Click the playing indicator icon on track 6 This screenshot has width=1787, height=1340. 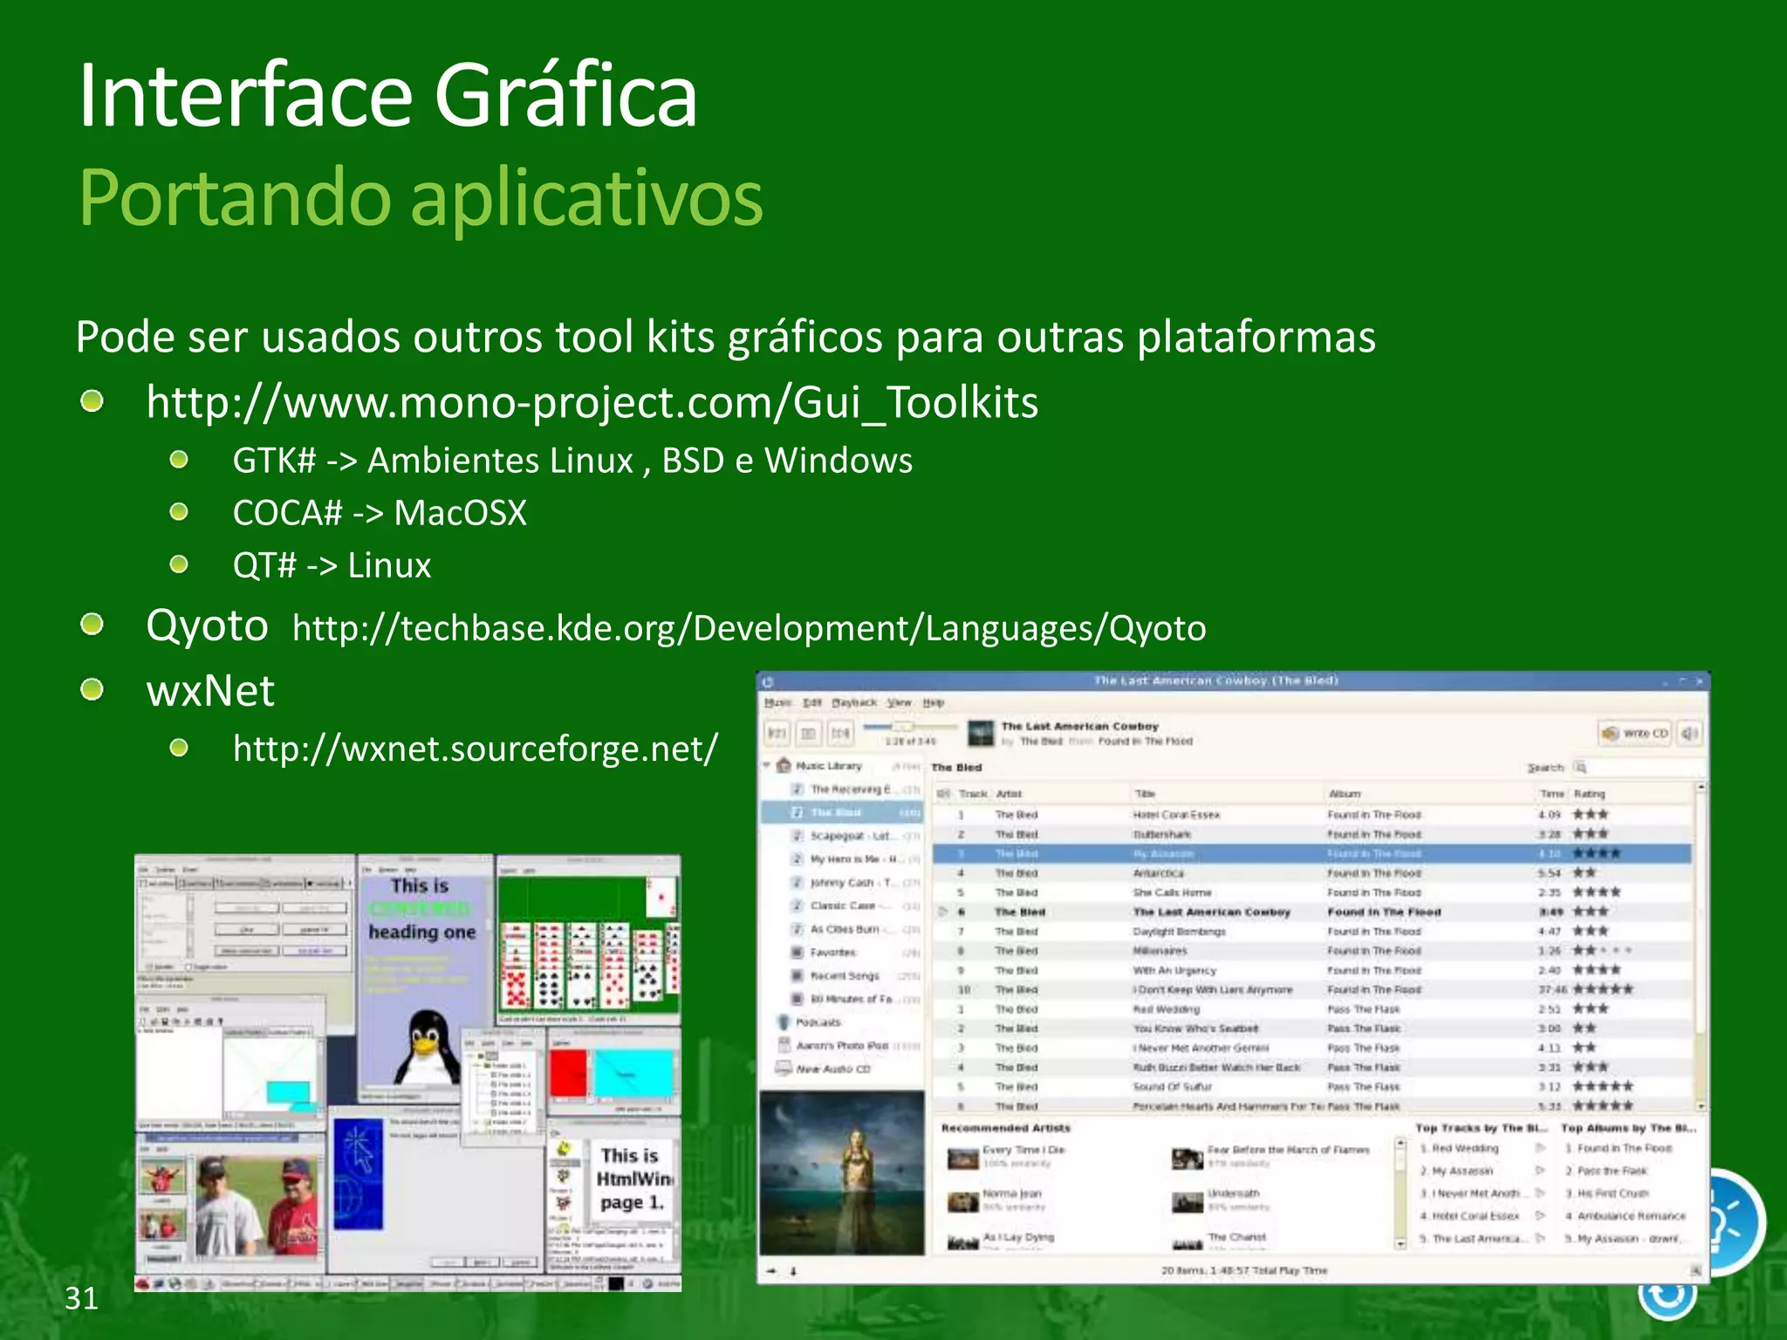click(x=942, y=912)
